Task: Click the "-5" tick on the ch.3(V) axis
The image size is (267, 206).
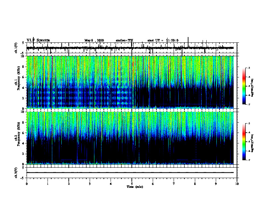Action: click(23, 178)
